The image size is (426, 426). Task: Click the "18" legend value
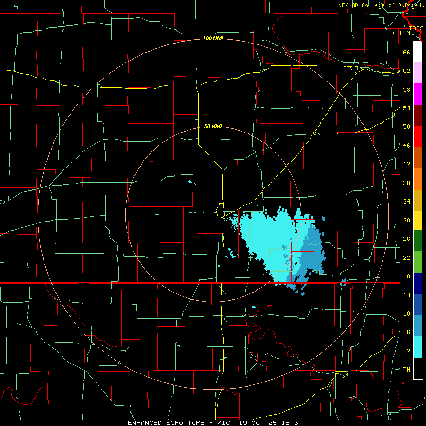click(x=407, y=276)
